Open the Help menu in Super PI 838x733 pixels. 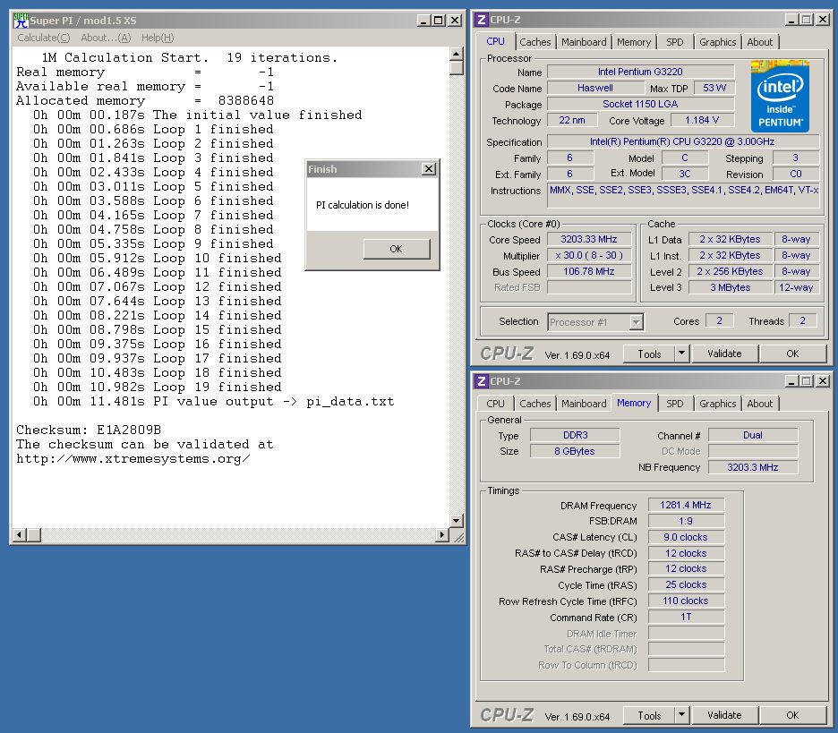158,38
